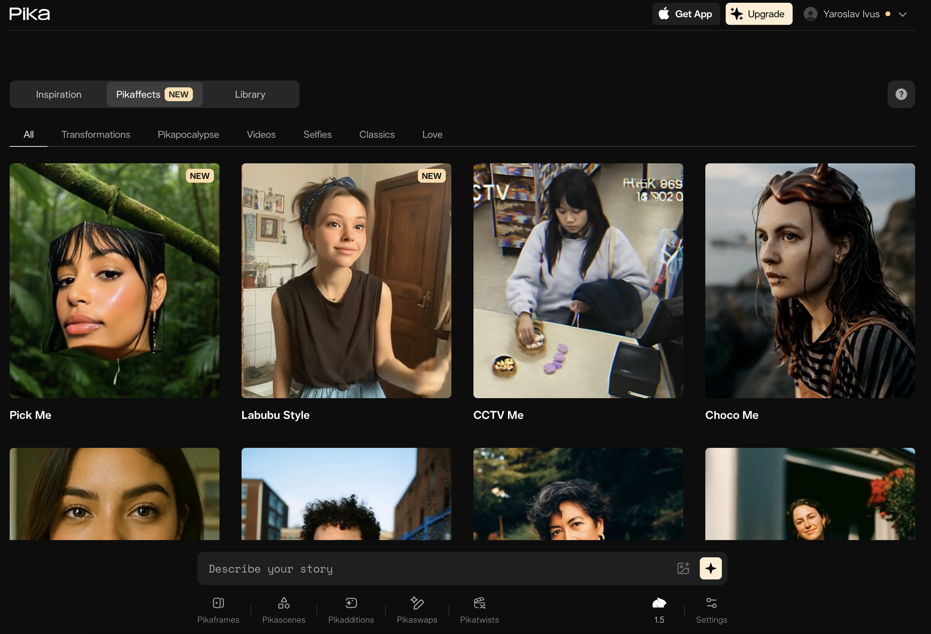This screenshot has width=931, height=634.
Task: Change the 1.5 model version
Action: (x=659, y=610)
